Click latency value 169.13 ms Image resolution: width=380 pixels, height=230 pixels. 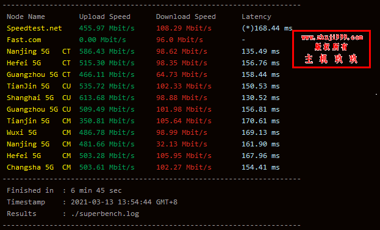[x=260, y=132]
